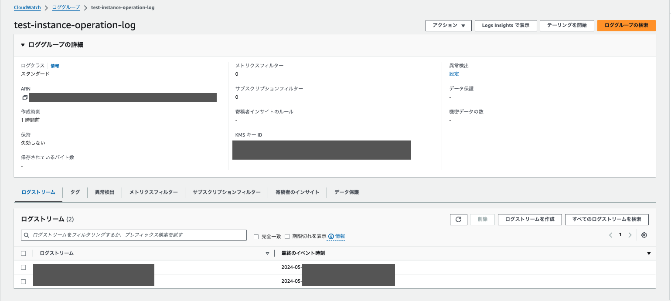Go to the next log streams page
Viewport: 671px width, 301px height.
pos(630,235)
